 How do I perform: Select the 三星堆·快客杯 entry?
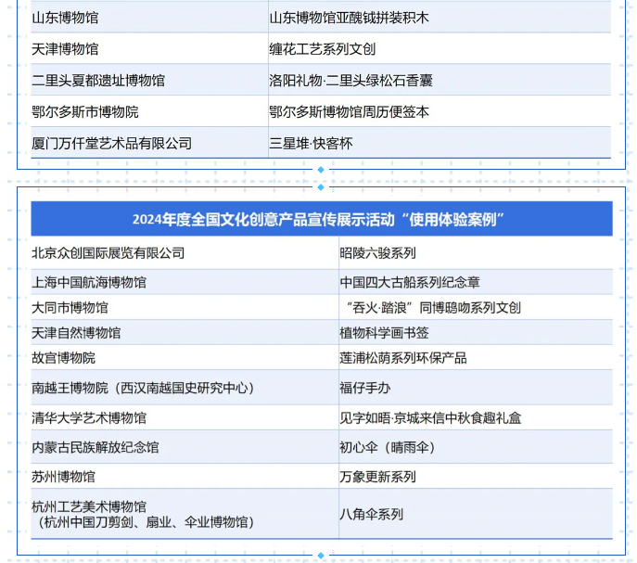click(311, 144)
